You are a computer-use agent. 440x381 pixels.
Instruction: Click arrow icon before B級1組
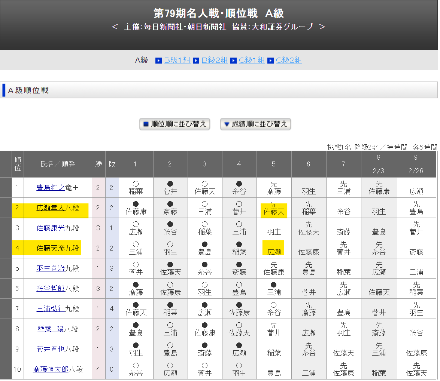tap(158, 61)
